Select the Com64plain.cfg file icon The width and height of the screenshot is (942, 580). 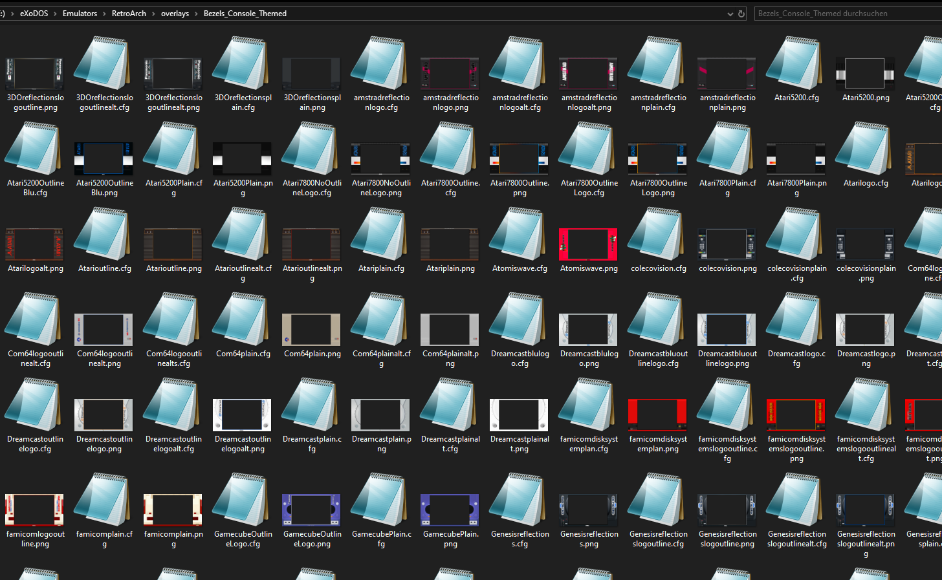point(243,320)
